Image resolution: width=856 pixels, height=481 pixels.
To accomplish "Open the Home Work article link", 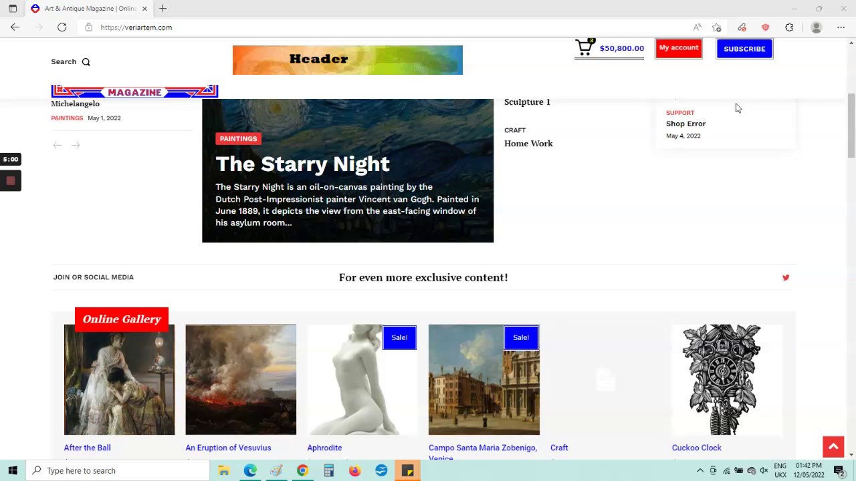I will click(528, 143).
